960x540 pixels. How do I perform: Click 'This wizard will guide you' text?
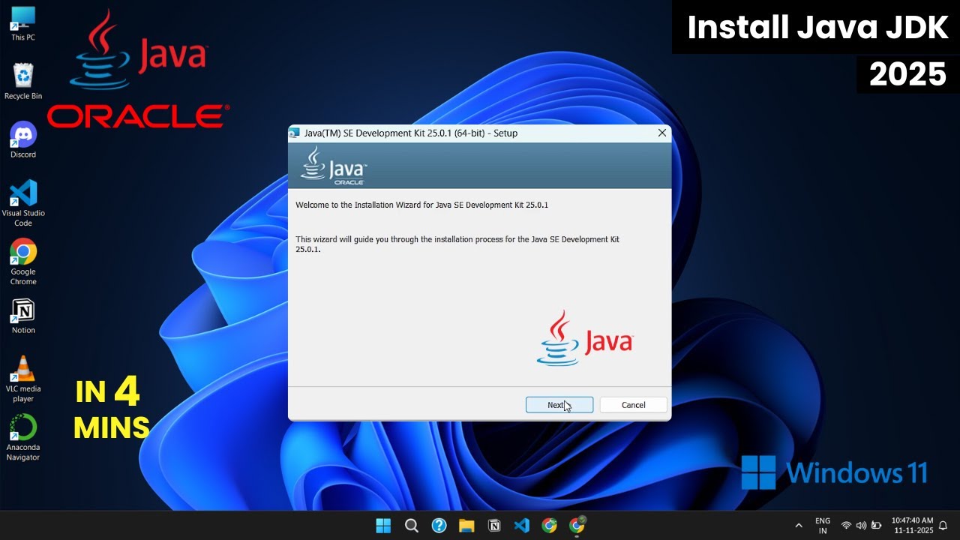coord(457,244)
